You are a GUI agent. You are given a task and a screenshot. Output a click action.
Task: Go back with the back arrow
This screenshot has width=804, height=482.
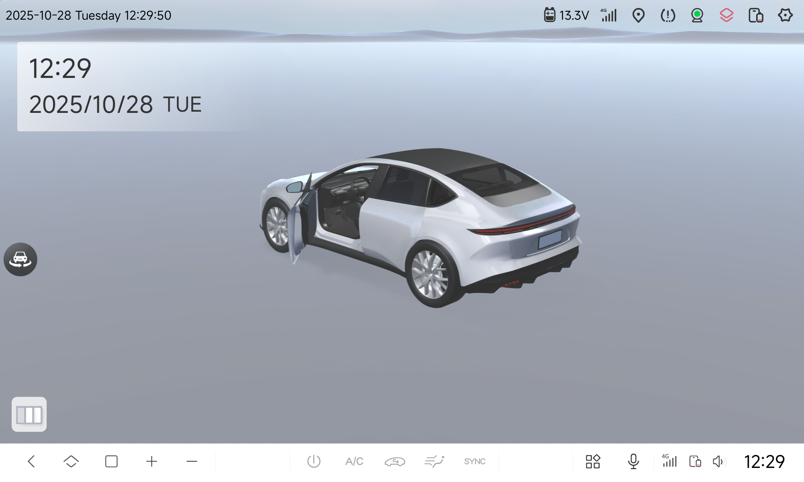click(x=31, y=461)
